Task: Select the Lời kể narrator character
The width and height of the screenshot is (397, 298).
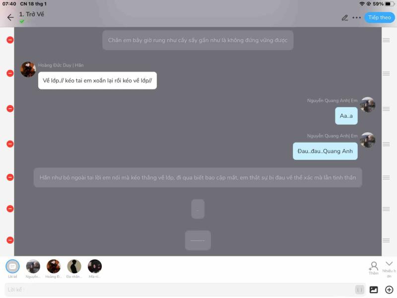Action: coord(12,269)
